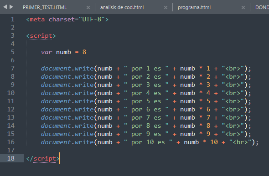The image size is (269, 176).
Task: Close the analisis de cod.html tab
Action: tap(166, 8)
